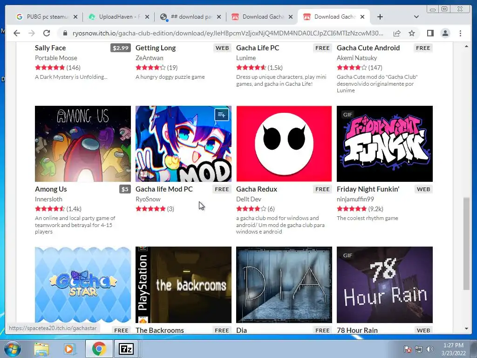Open Getting Long title link
Image resolution: width=477 pixels, height=358 pixels.
pos(156,48)
